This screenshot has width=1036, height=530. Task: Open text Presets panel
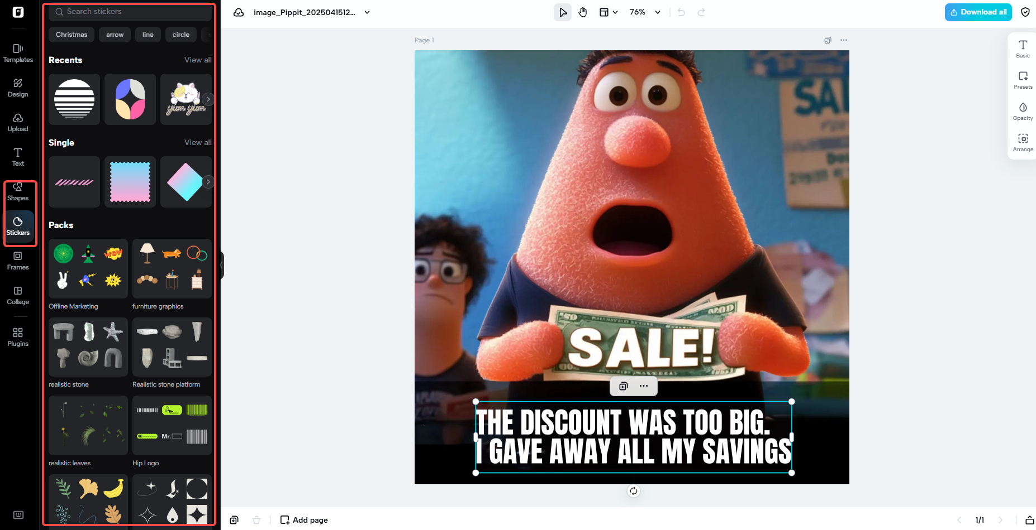coord(1023,80)
